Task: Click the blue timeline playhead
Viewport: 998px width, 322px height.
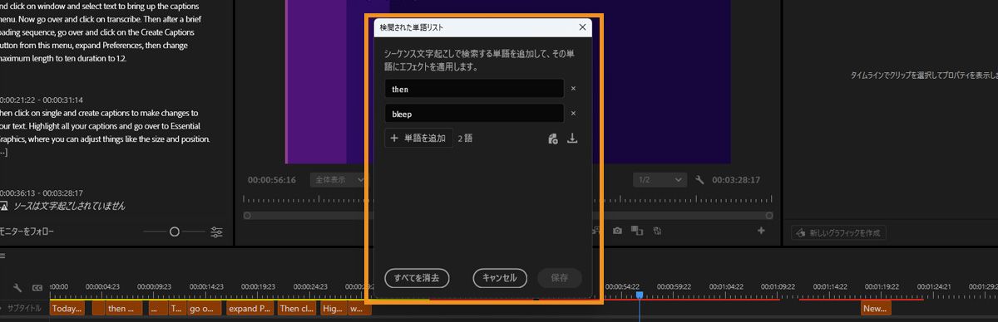Action: pyautogui.click(x=639, y=295)
